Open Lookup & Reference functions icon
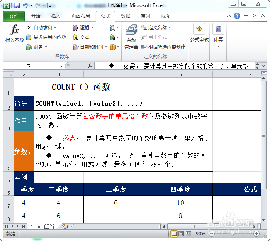This screenshot has height=241, width=270. tap(112, 27)
